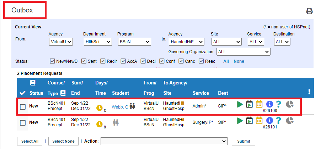Click green play icon for request #26100

(240, 104)
